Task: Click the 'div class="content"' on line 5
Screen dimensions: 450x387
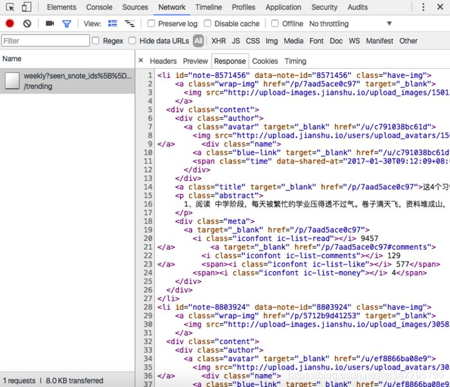Action: tap(212, 109)
